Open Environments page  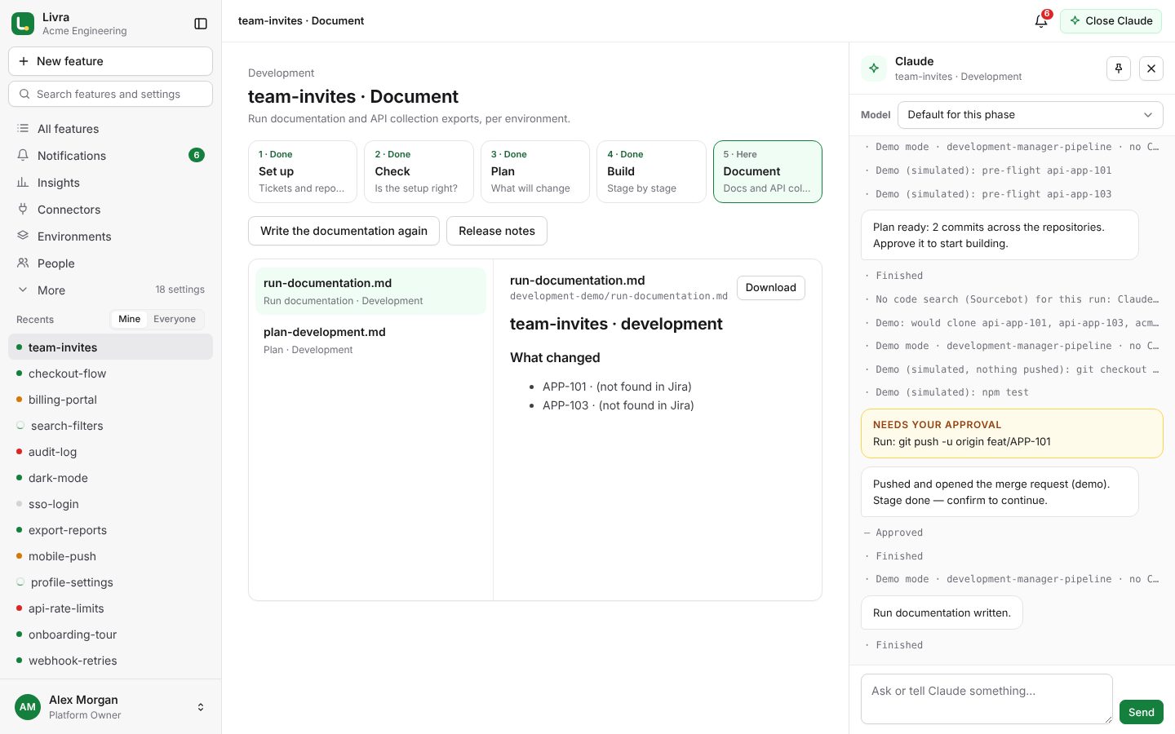coord(110,237)
